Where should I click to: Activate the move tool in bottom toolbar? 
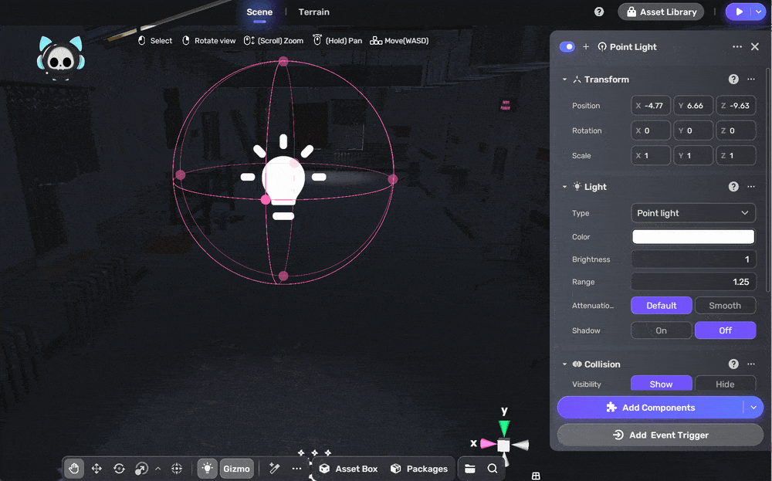point(96,468)
